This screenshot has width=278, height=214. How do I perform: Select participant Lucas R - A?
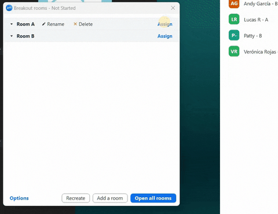256,20
